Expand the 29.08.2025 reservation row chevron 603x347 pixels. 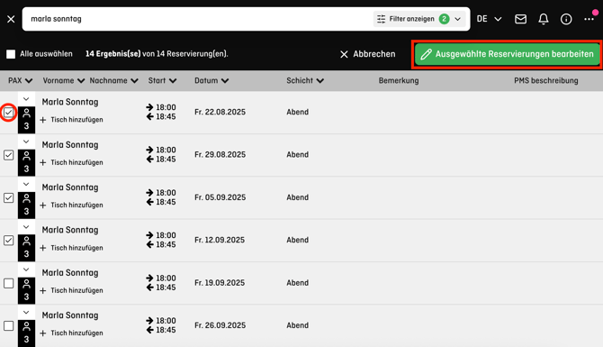point(26,142)
